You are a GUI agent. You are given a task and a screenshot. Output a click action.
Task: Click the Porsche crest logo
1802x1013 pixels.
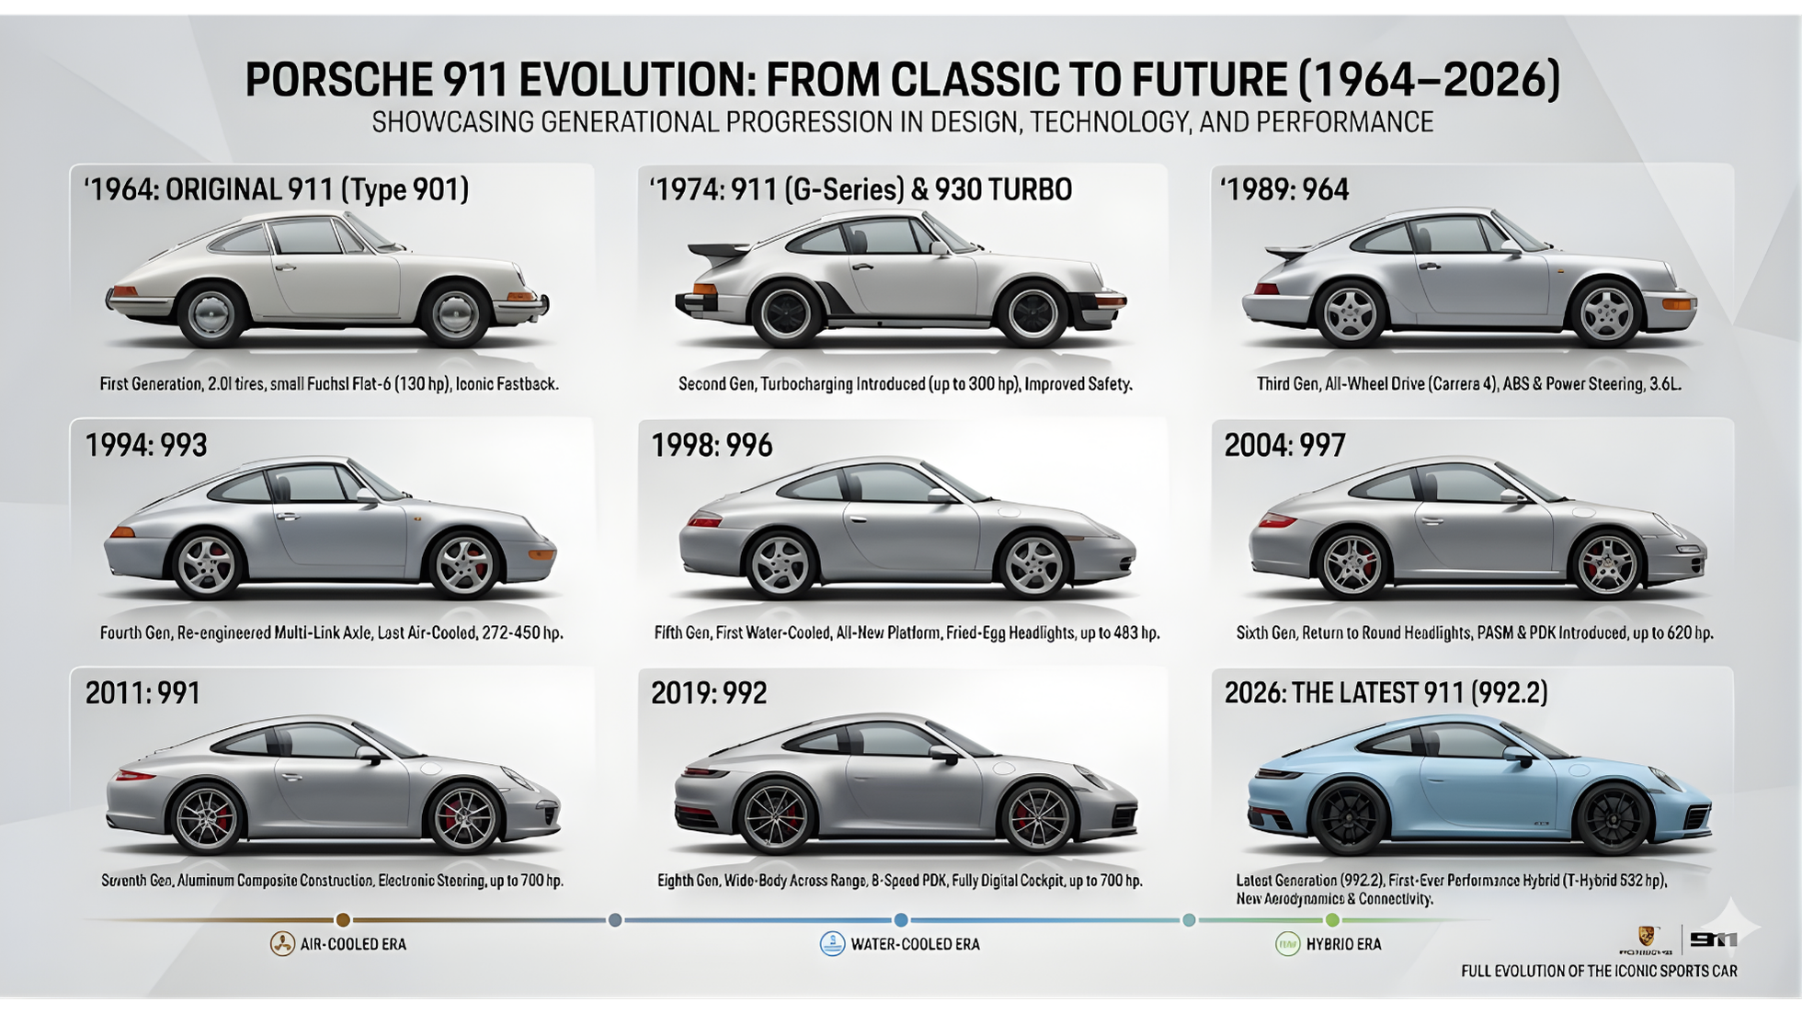(1646, 938)
